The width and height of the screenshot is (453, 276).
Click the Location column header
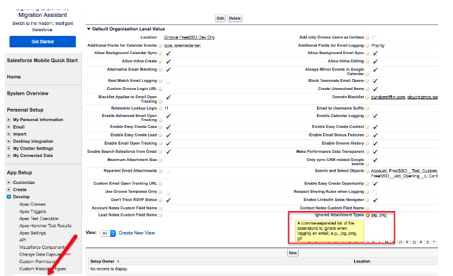362,261
